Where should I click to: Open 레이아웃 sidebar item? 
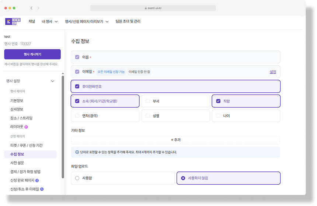tap(17, 127)
